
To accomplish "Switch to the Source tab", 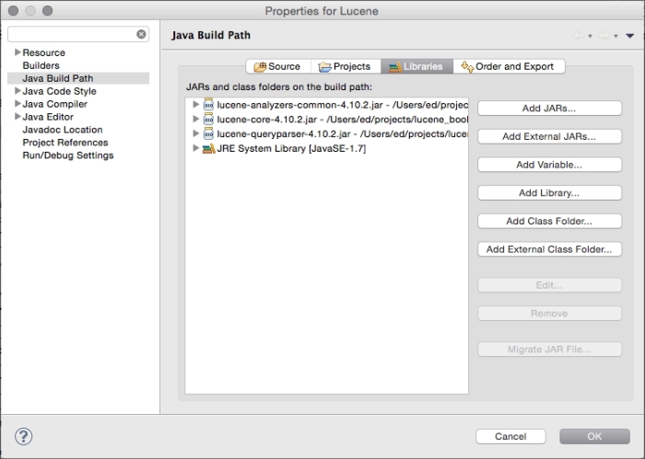I will pos(276,66).
